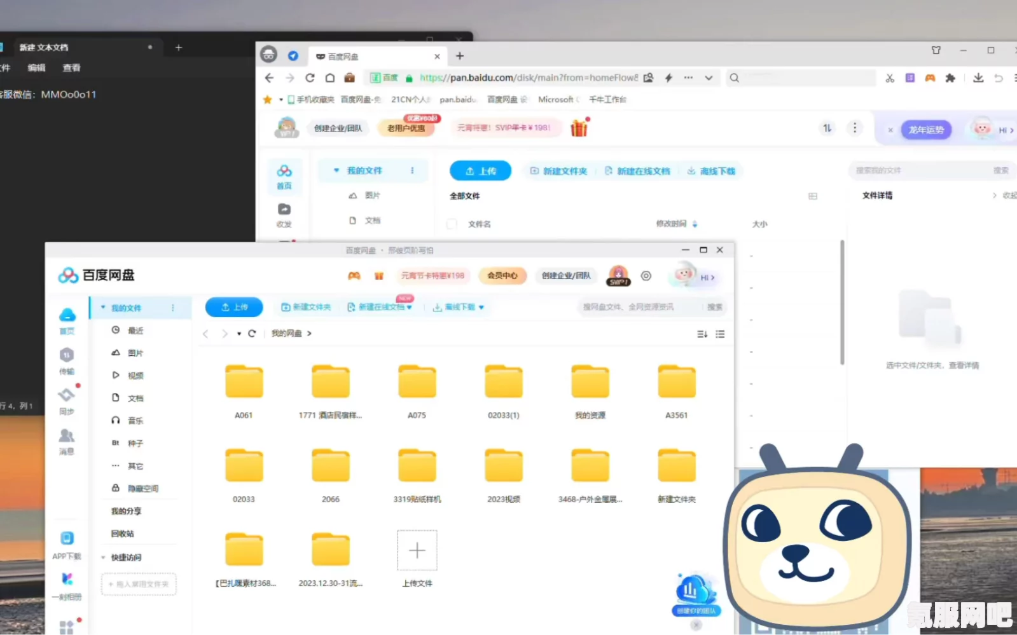Screen dimensions: 1017x635
Task: Click refresh icon next to 我的网盘 path
Action: (x=252, y=334)
